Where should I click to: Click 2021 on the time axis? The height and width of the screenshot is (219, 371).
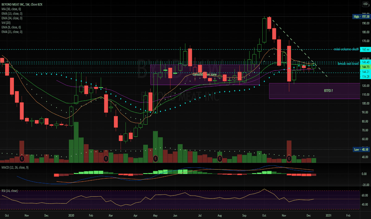(328, 215)
